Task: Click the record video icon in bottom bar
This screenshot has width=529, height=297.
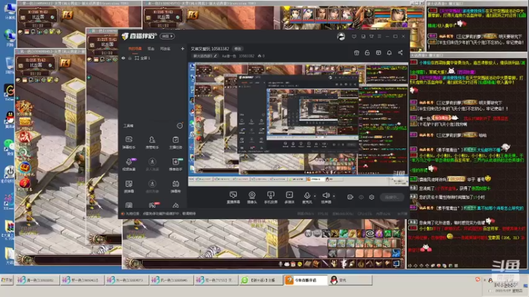Action: tap(350, 197)
